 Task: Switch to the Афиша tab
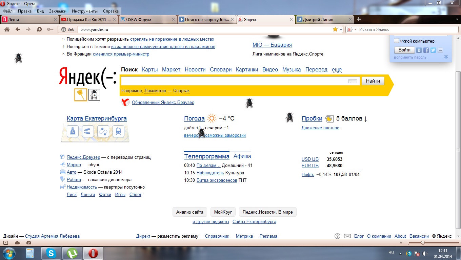(x=242, y=156)
